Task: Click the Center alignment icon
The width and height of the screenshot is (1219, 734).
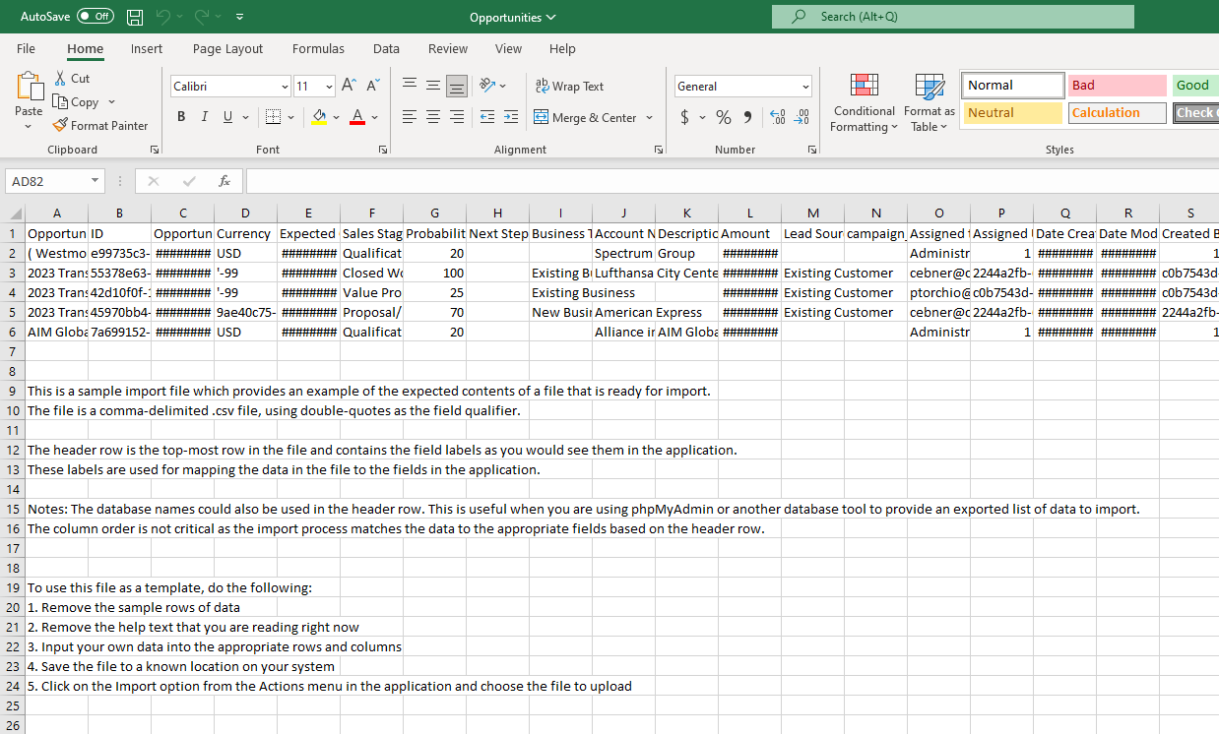Action: 433,117
